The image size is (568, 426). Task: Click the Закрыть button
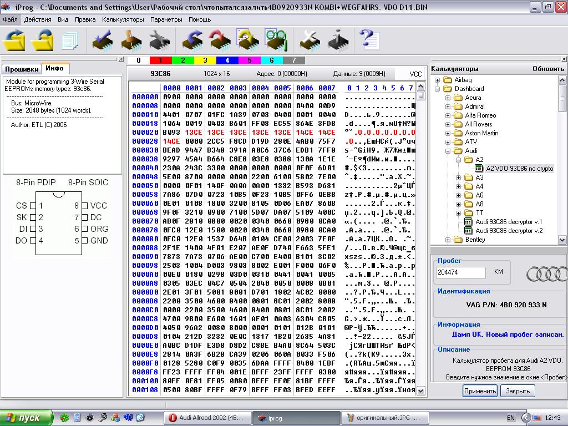tap(518, 391)
